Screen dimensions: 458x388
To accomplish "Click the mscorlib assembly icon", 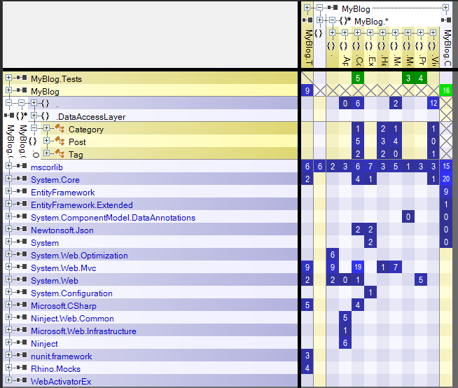I will (22, 166).
